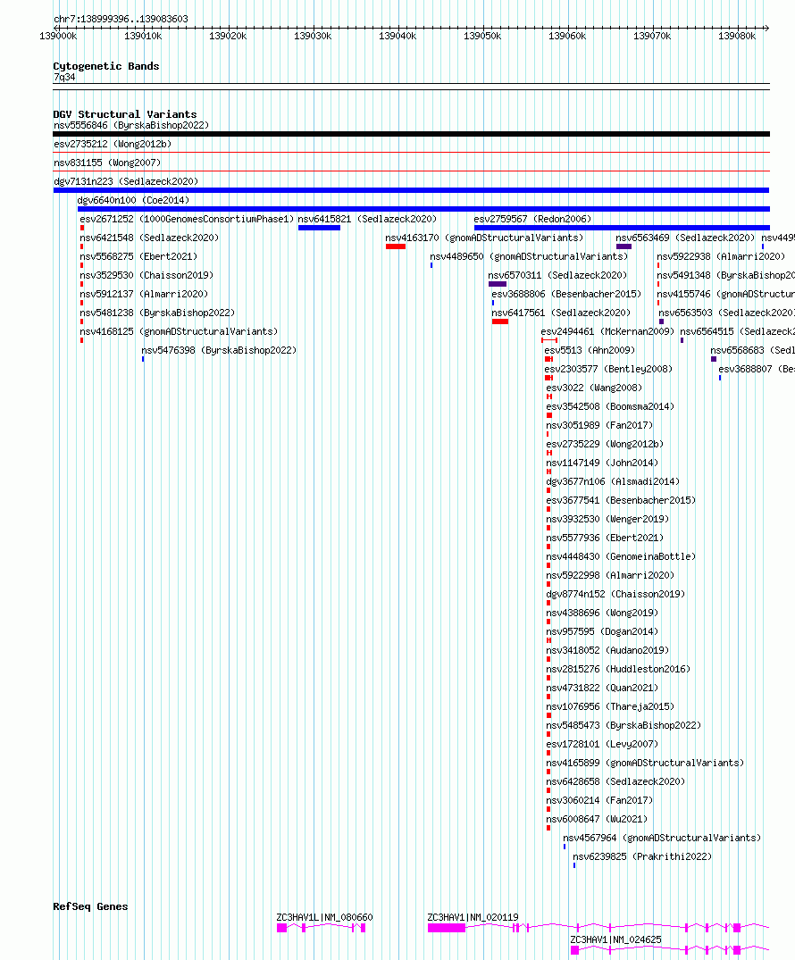This screenshot has height=960, width=795.
Task: Select nsv3060214 (Fan2017) label
Action: (x=599, y=801)
